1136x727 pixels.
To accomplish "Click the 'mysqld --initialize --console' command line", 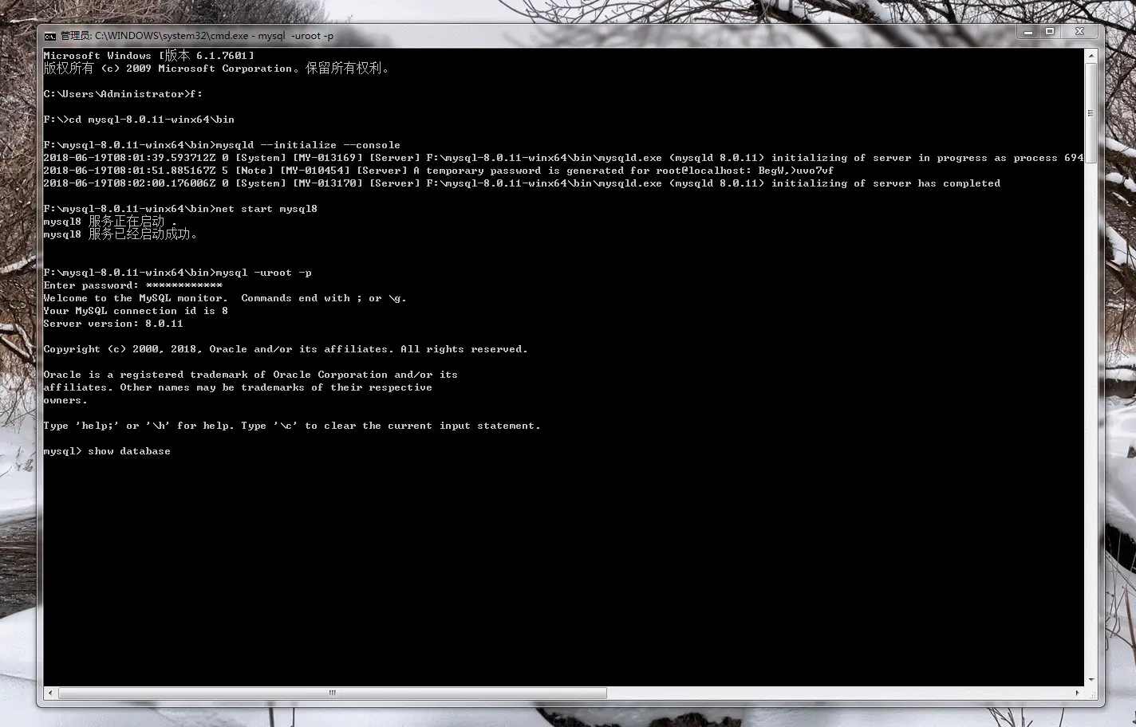I will [x=222, y=145].
